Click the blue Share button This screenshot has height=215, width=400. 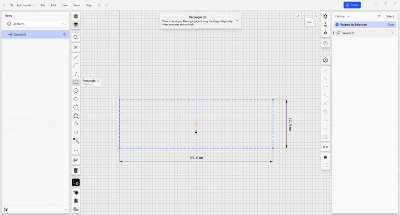tap(352, 5)
